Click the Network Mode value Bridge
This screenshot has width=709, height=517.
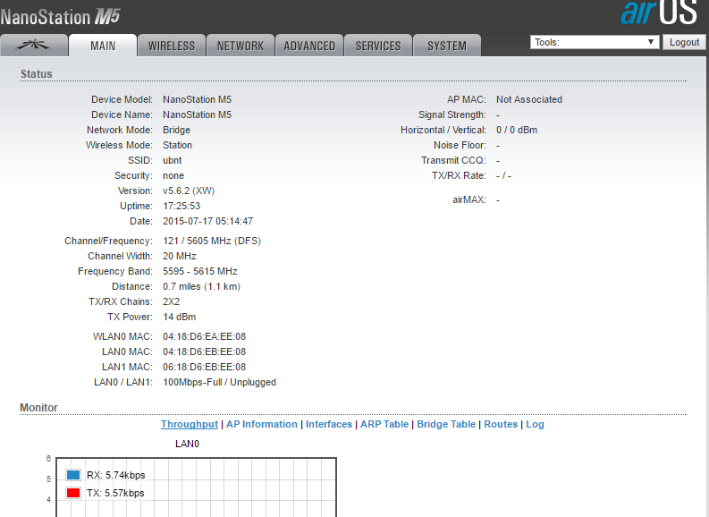click(x=176, y=130)
